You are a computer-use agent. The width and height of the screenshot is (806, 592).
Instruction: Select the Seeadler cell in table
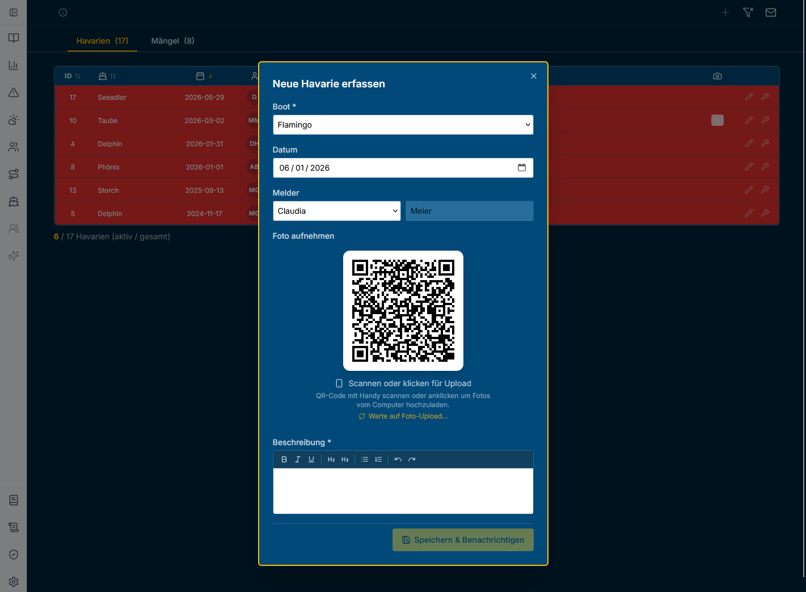pyautogui.click(x=112, y=98)
